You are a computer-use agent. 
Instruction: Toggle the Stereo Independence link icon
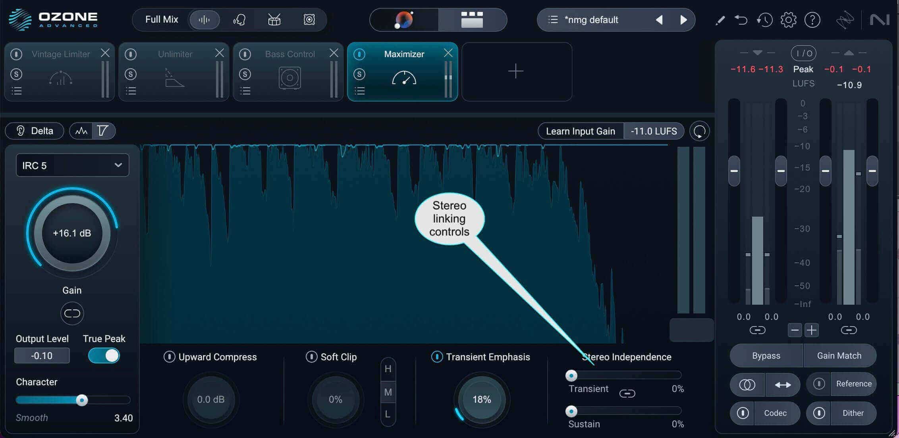click(627, 394)
